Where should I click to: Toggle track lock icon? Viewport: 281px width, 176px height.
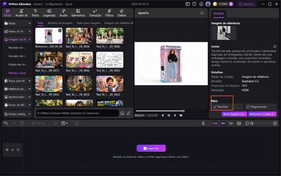[7, 150]
